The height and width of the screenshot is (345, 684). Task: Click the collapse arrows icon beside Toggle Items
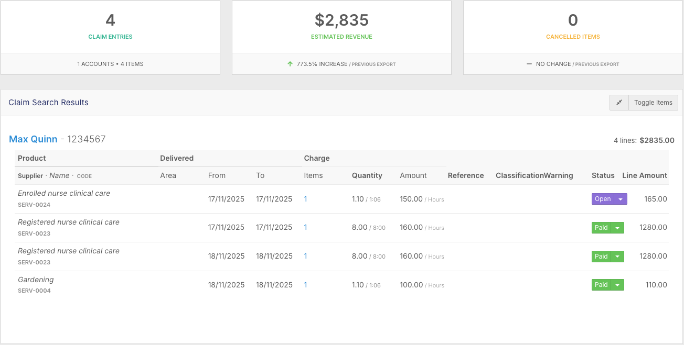click(619, 103)
